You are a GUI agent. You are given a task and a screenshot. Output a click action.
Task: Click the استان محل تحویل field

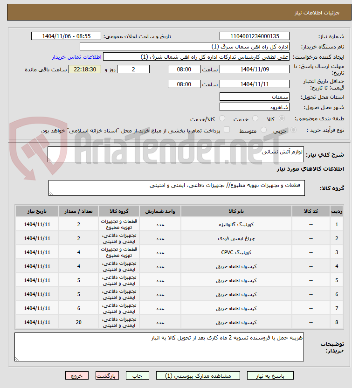[x=254, y=97]
